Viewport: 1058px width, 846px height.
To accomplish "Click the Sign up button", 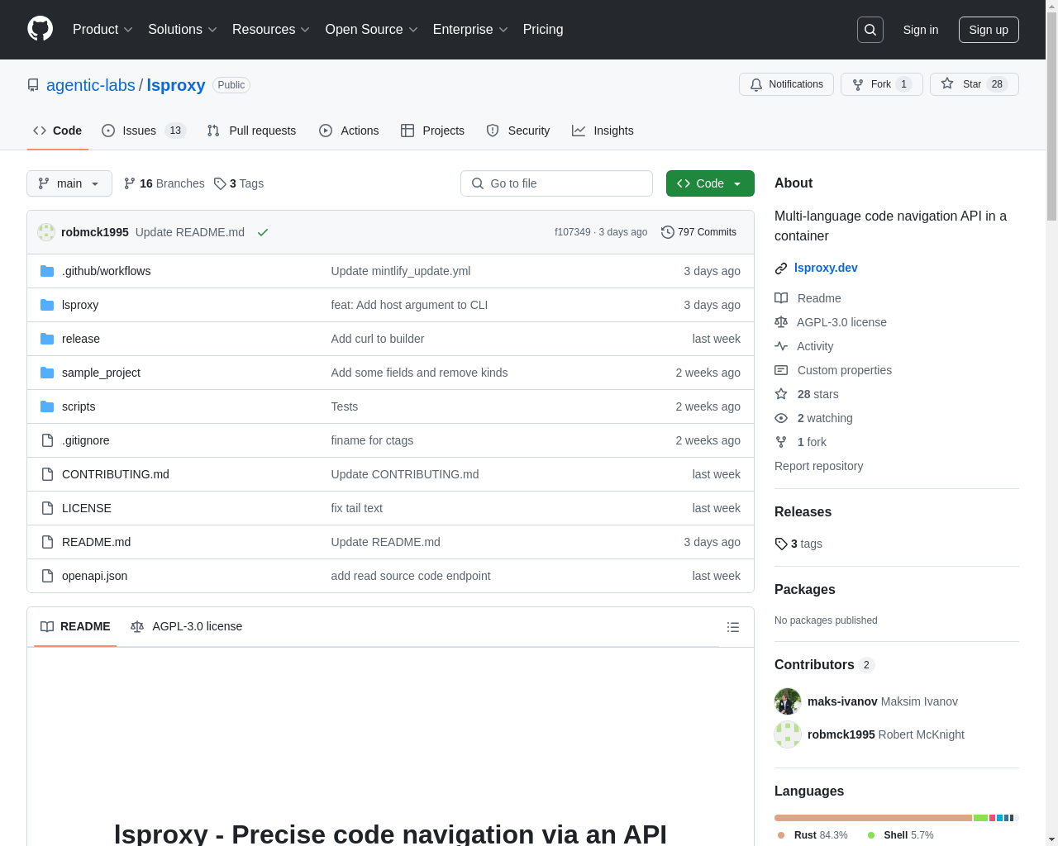I will coord(989,30).
